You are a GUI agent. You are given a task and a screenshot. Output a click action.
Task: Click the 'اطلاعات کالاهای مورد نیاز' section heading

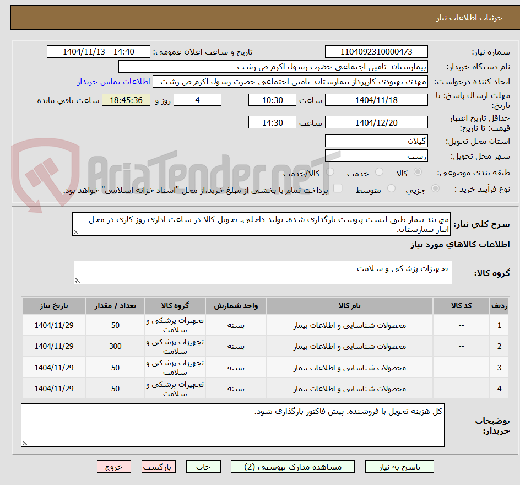[x=461, y=245]
